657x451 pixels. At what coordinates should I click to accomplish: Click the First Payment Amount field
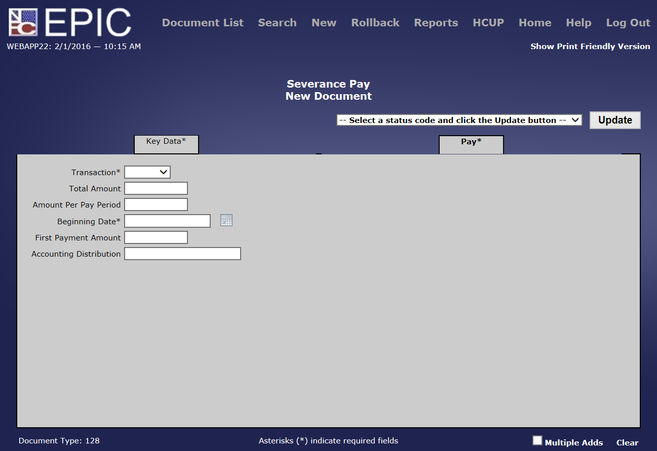(x=156, y=237)
